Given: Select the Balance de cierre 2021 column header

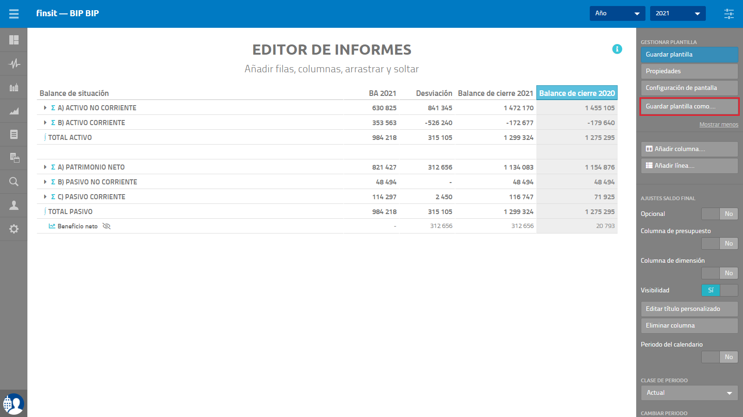Looking at the screenshot, I should point(495,93).
